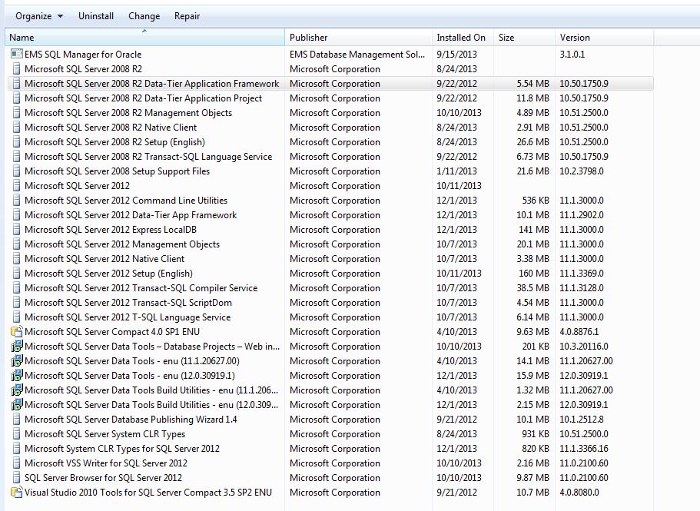The height and width of the screenshot is (511, 700).
Task: Click the version value 4.0.8876.1
Action: pos(579,332)
